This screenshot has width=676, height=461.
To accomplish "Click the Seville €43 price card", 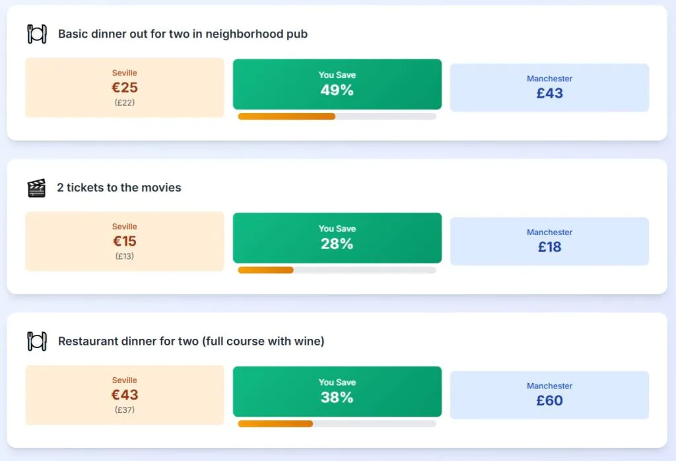I will coord(125,395).
